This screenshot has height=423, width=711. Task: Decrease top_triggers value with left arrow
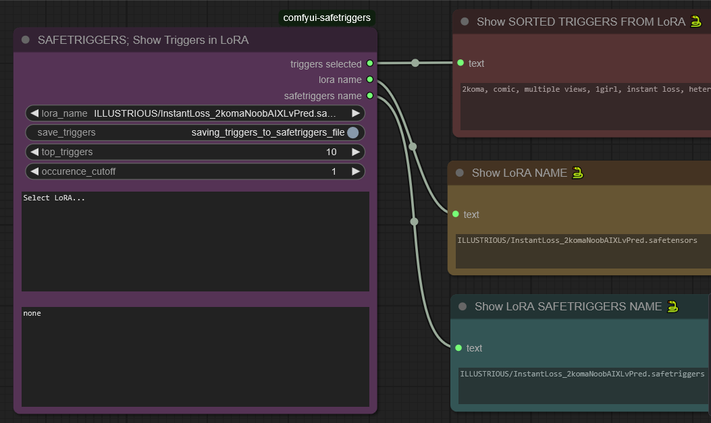coord(34,152)
